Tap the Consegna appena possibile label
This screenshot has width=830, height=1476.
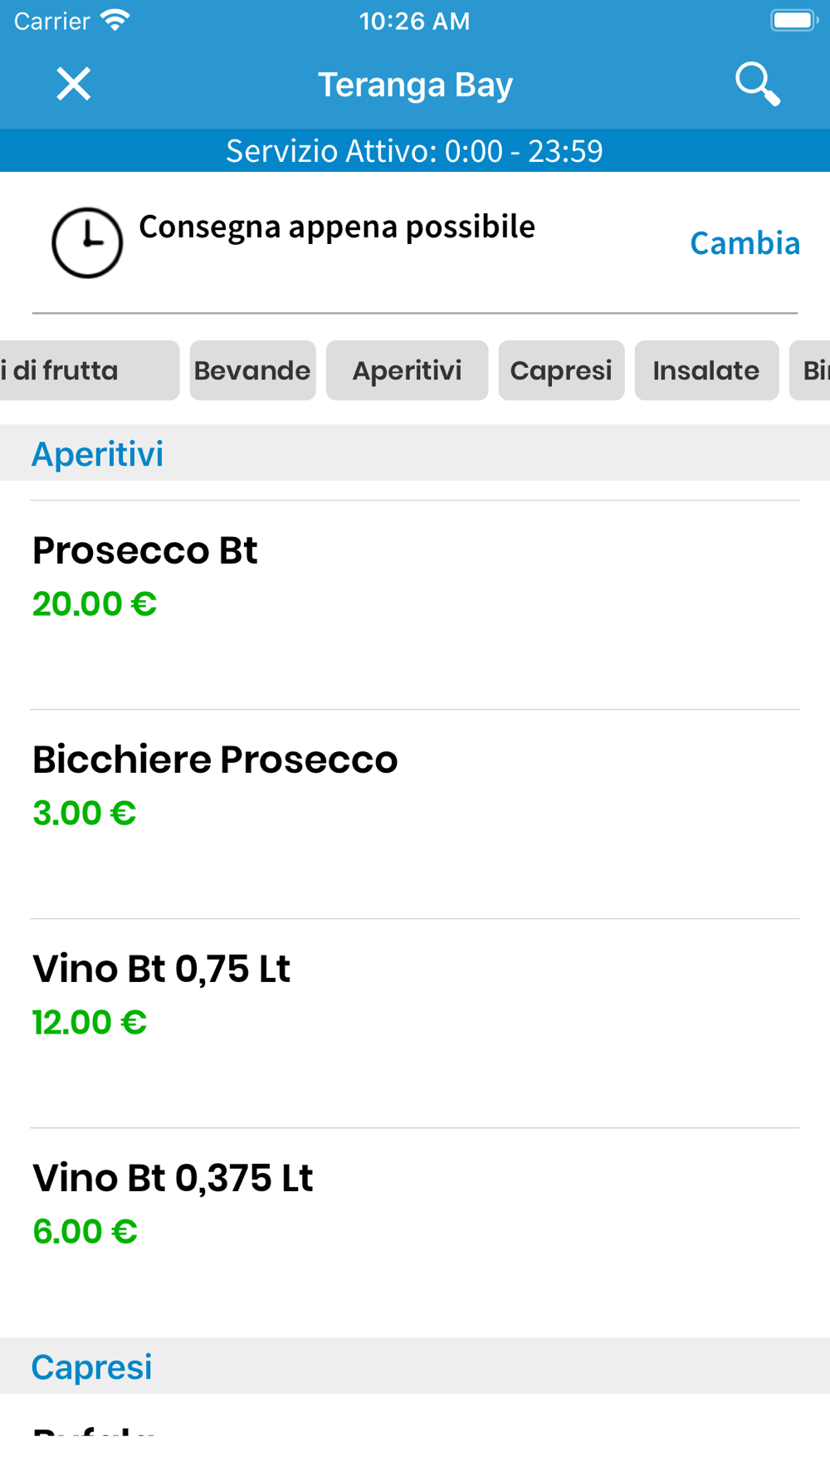point(337,227)
